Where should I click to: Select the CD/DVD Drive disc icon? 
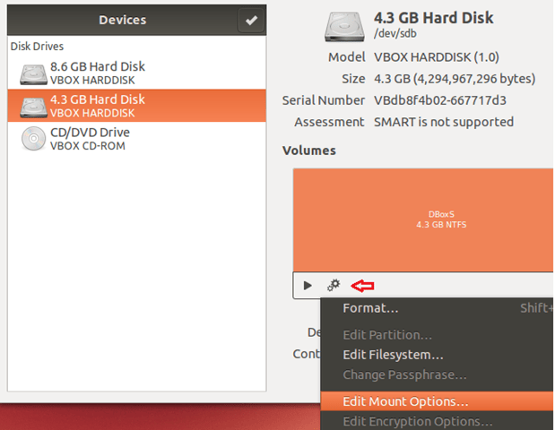(x=32, y=139)
